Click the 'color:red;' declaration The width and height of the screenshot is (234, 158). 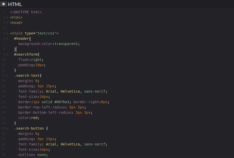(x=29, y=118)
